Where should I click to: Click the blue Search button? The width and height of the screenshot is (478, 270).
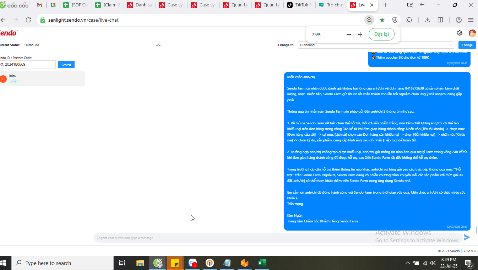66,65
